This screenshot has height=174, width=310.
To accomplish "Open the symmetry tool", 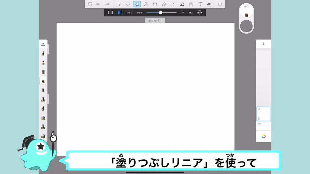I will coord(155,4).
